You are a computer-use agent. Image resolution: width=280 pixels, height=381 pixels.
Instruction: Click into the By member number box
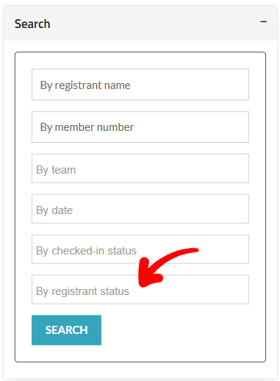[140, 127]
